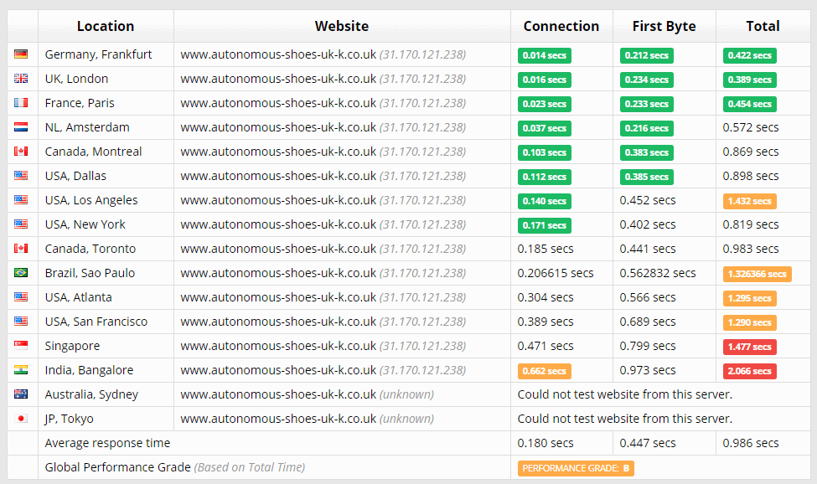Select the 0.014 secs connection badge for Frankfurt
This screenshot has height=484, width=817.
point(545,56)
